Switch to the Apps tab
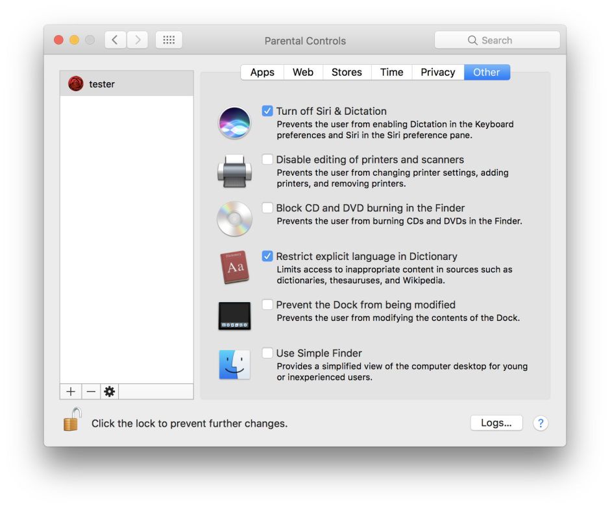610x509 pixels. [x=262, y=72]
